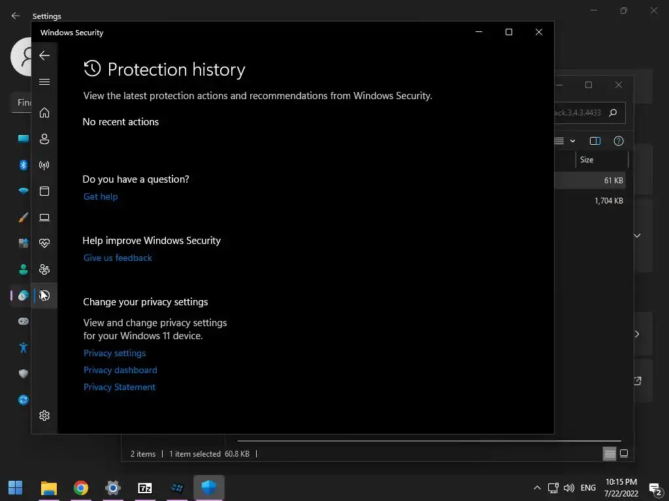This screenshot has width=669, height=501.
Task: Open Network & internet icon in Settings
Action: (x=24, y=191)
